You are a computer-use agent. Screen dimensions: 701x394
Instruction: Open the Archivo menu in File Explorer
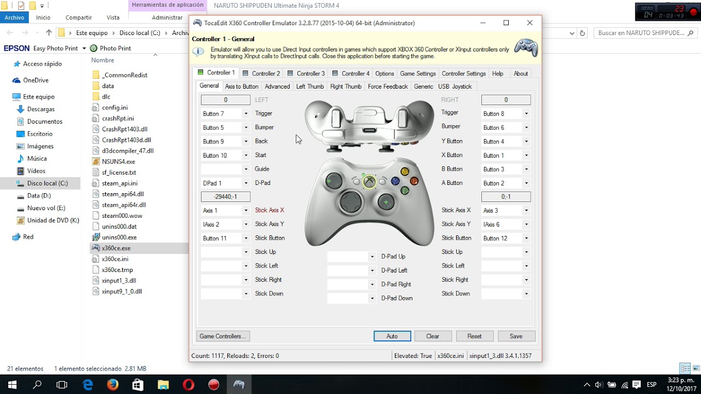(x=14, y=18)
